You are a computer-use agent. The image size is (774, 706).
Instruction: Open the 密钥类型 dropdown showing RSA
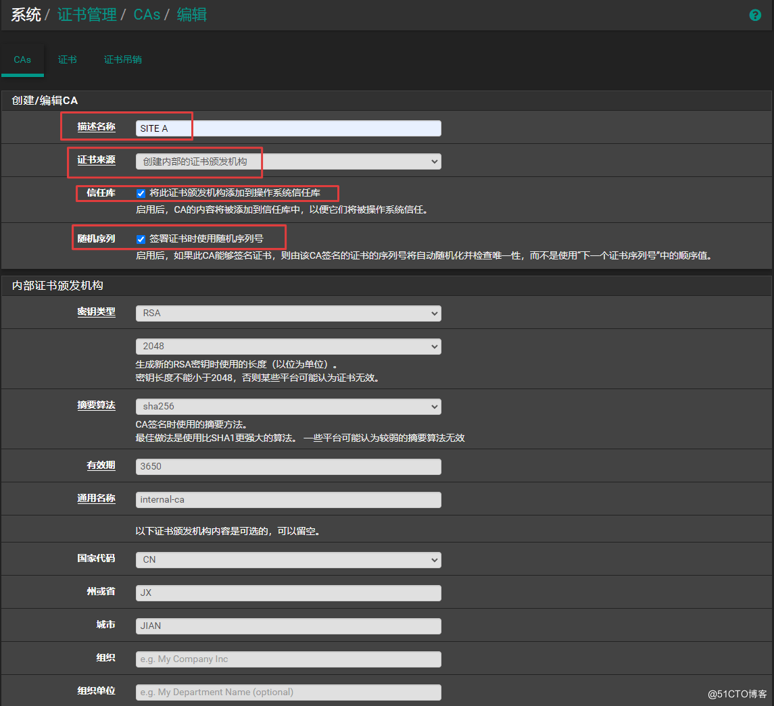pos(287,313)
